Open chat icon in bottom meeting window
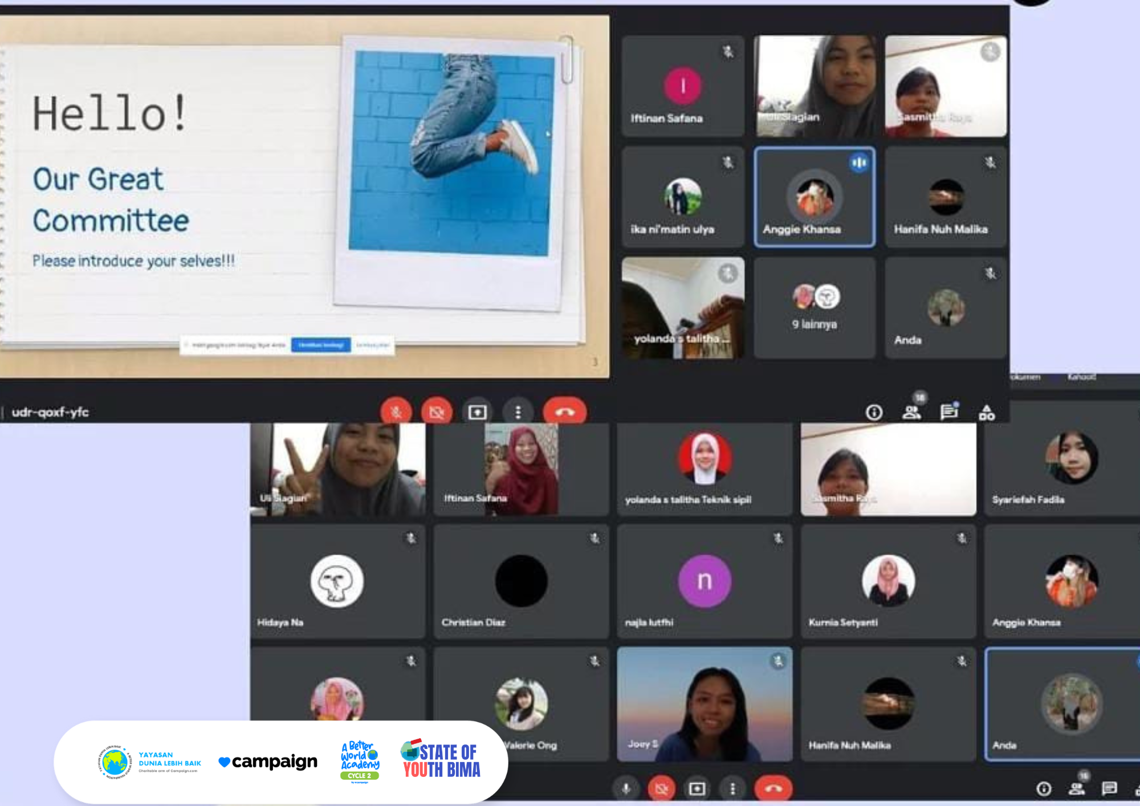Screen dimensions: 1140x806 [1109, 788]
